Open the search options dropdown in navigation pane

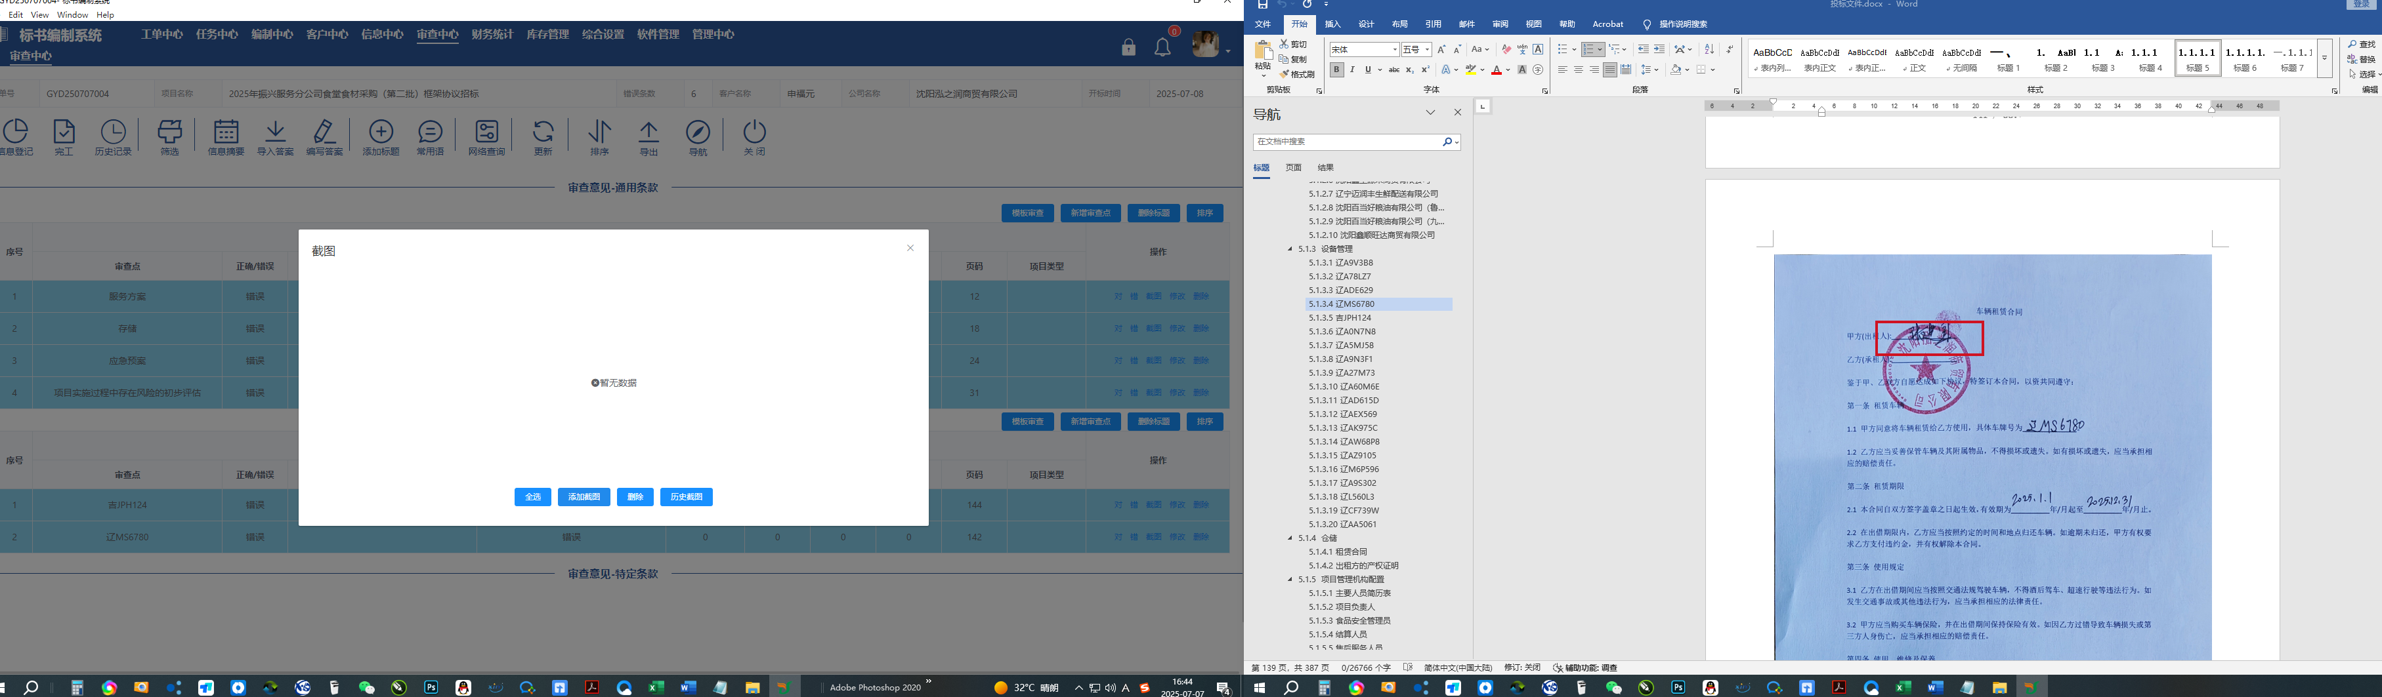pyautogui.click(x=1457, y=142)
